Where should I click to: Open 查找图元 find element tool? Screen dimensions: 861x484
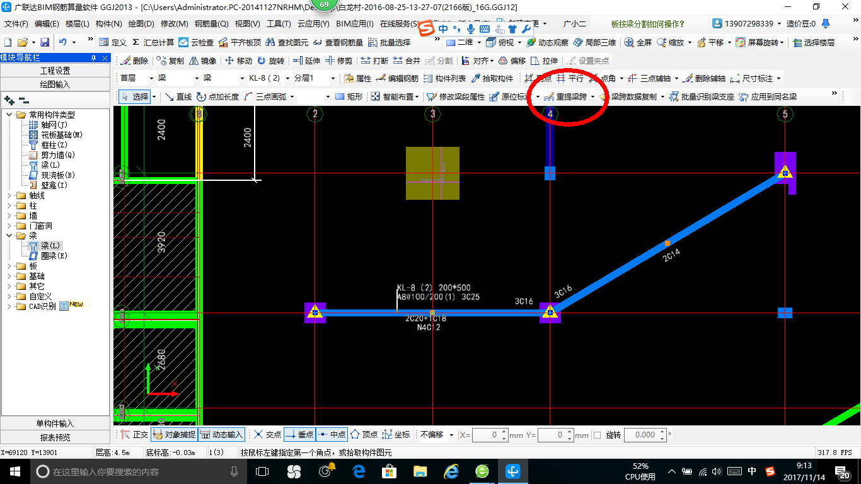coord(287,42)
